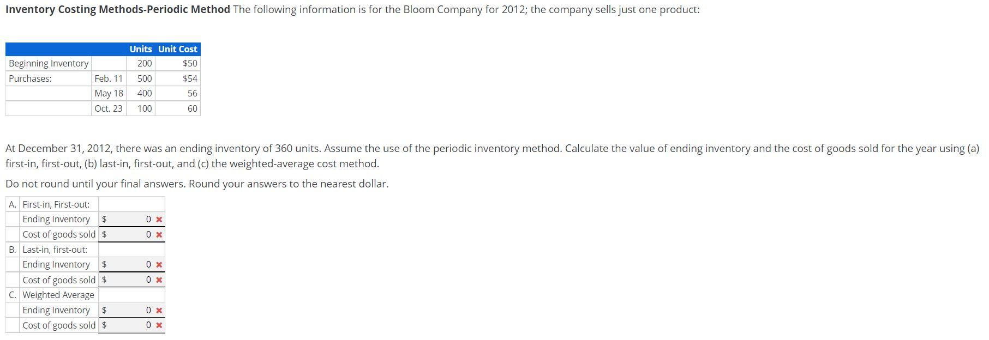Click the red X beside FIFO Ending Inventory

tap(158, 219)
